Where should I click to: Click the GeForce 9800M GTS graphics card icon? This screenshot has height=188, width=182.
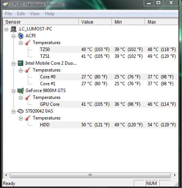pos(21,91)
